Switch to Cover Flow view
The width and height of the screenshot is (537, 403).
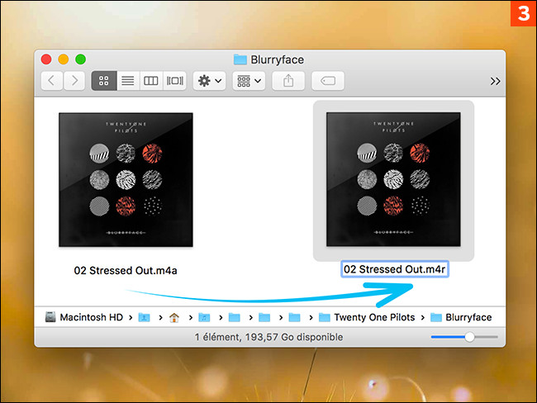click(x=174, y=81)
